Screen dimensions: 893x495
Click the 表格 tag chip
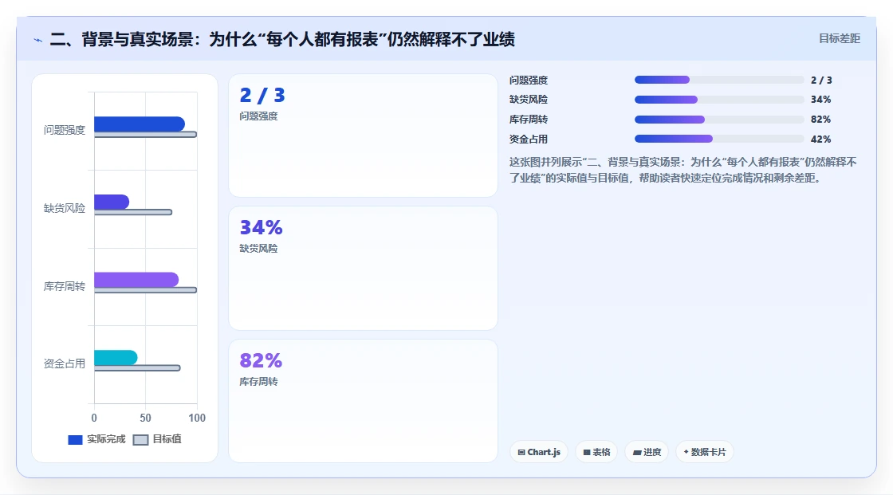(596, 452)
